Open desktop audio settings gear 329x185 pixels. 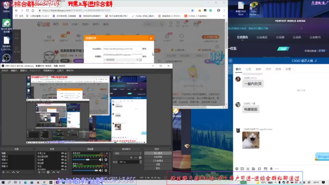106,160
